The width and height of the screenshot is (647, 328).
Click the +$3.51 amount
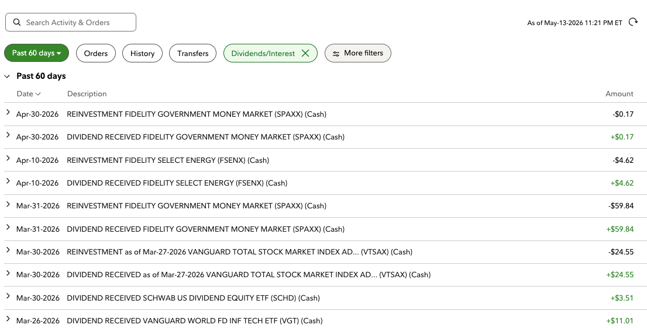622,298
